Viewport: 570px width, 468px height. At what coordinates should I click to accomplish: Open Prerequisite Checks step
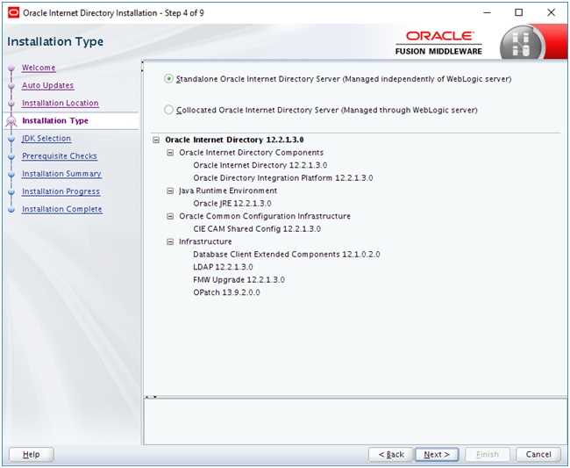pyautogui.click(x=60, y=156)
